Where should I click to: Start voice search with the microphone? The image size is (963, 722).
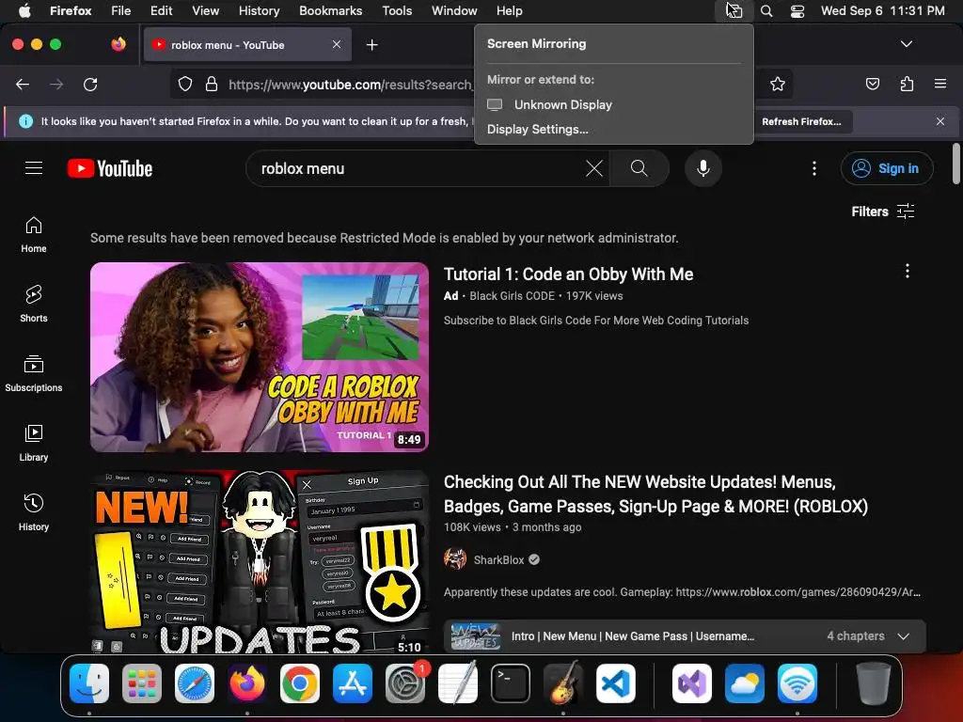click(703, 168)
